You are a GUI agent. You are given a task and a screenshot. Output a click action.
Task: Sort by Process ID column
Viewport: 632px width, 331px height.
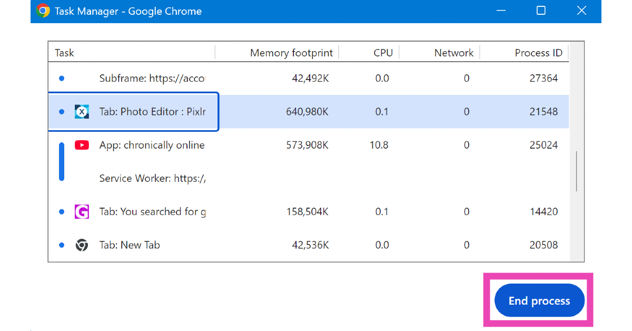click(538, 53)
